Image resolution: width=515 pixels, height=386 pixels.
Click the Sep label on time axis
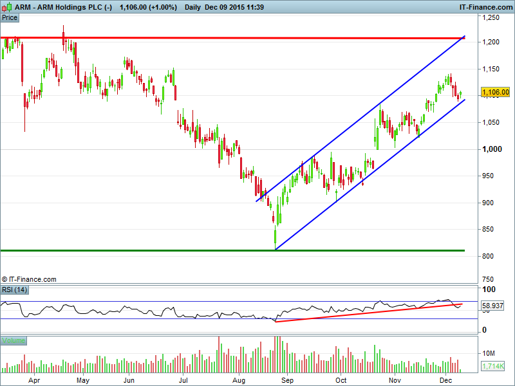(287, 380)
